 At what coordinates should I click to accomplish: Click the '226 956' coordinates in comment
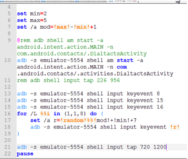click(x=108, y=80)
